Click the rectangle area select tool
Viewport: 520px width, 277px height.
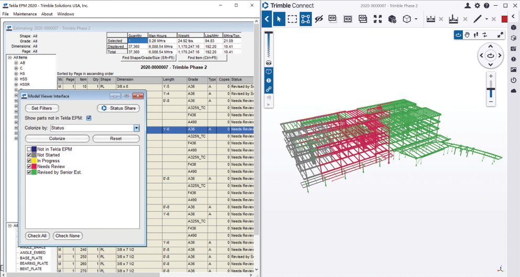292,19
